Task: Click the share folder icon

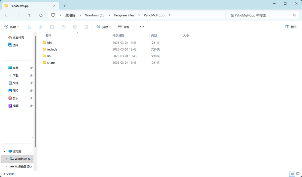Action: (x=44, y=63)
